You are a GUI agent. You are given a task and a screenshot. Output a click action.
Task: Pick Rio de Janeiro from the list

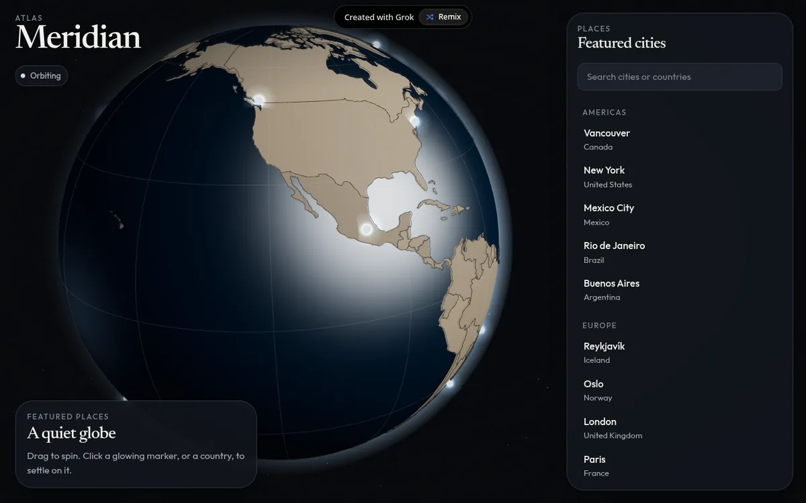(x=680, y=252)
